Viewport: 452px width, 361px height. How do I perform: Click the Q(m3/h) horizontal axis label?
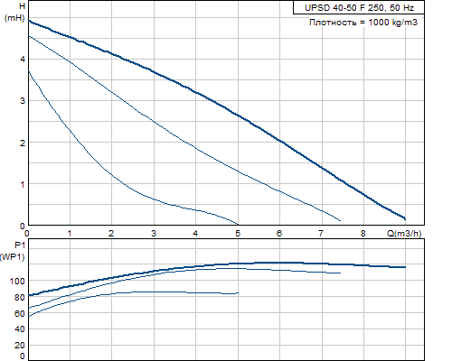pyautogui.click(x=404, y=233)
